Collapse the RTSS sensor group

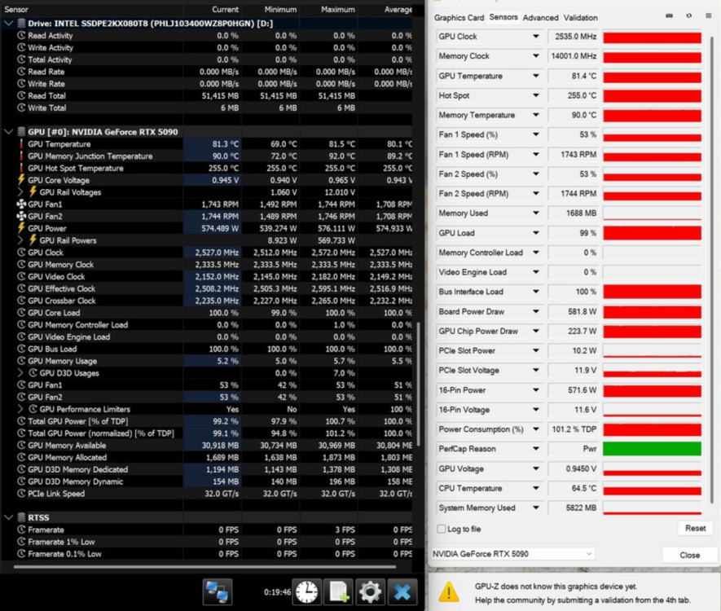[x=8, y=517]
